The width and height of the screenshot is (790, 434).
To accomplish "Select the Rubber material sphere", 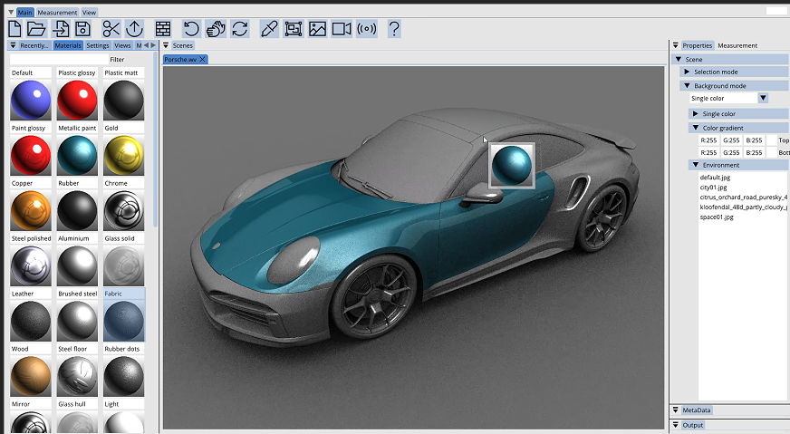I will tap(77, 211).
